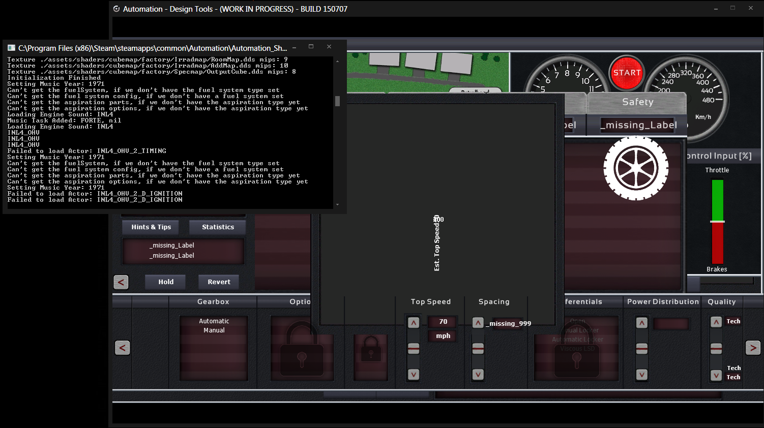Image resolution: width=764 pixels, height=428 pixels.
Task: Click the Power Distribution slider handle
Action: click(x=642, y=348)
